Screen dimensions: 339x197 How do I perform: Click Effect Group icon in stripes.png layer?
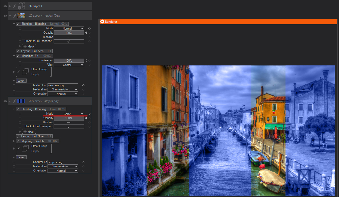tap(25, 149)
